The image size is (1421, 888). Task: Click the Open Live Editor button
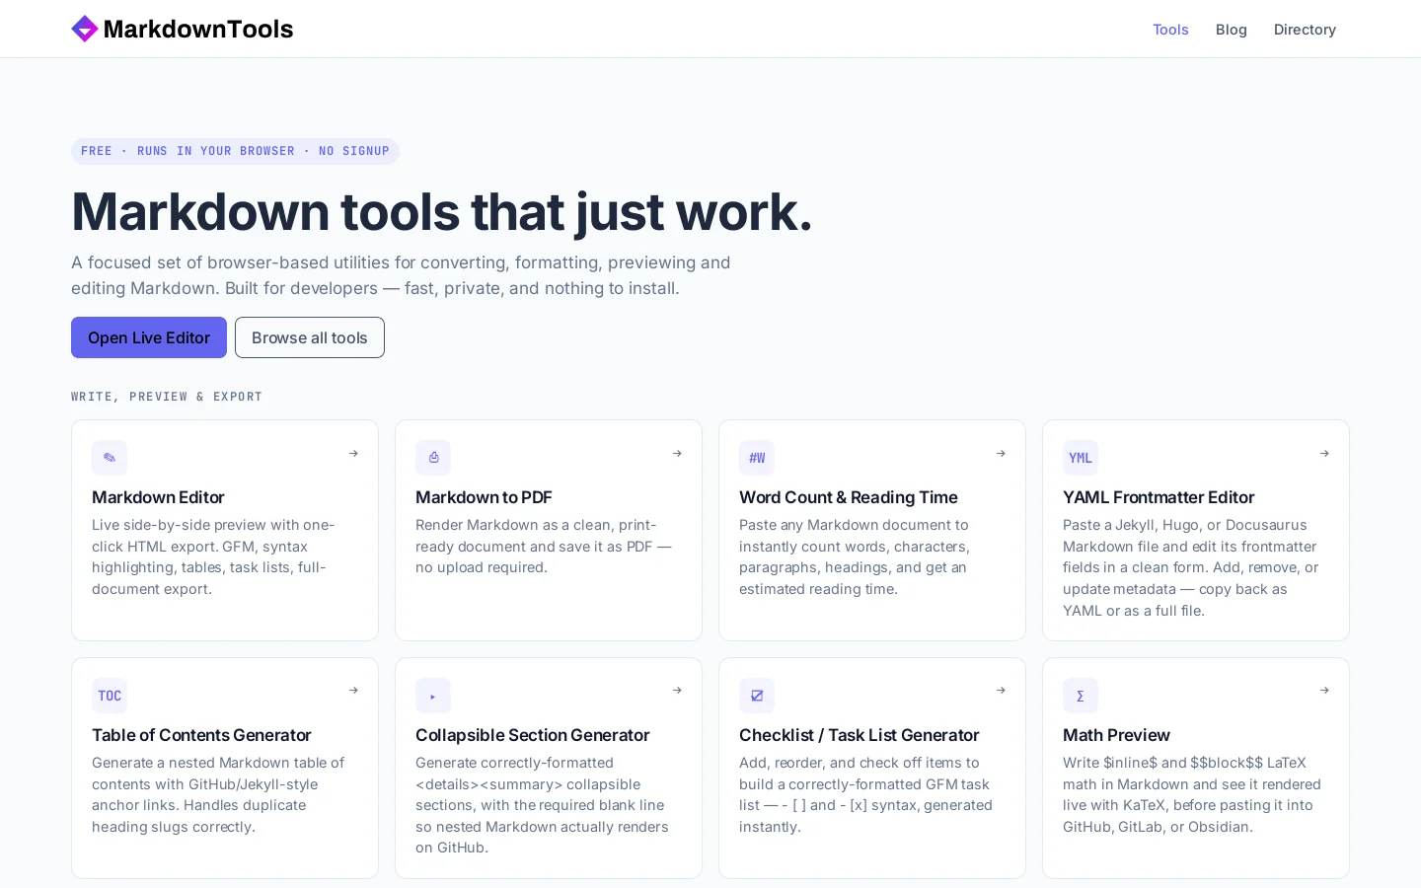pyautogui.click(x=149, y=337)
